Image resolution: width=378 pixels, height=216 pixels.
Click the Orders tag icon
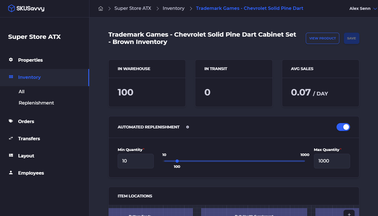point(11,121)
